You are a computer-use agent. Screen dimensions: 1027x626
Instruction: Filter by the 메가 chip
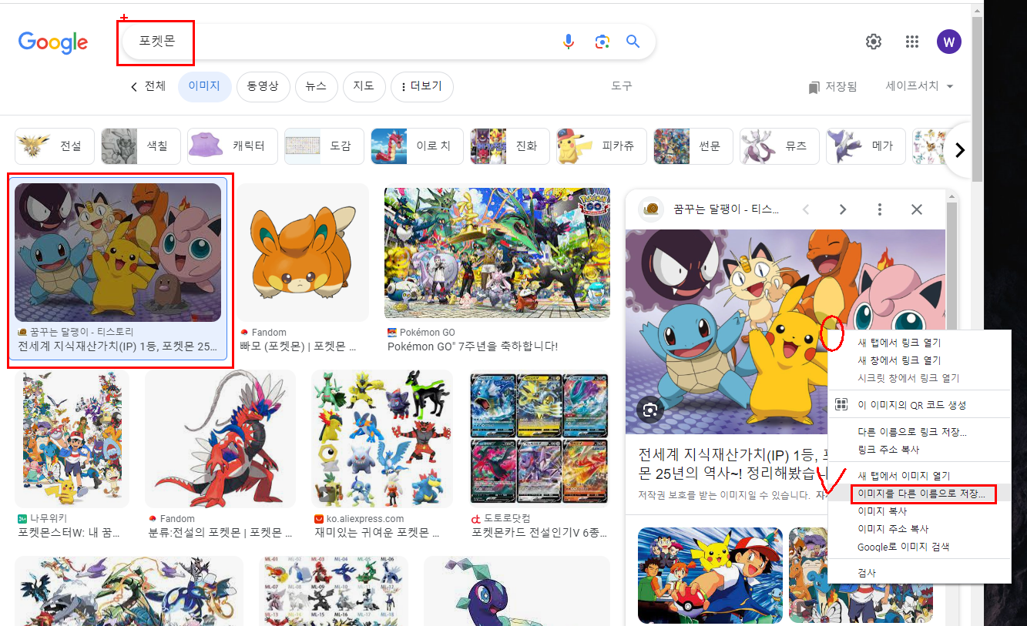(x=866, y=146)
